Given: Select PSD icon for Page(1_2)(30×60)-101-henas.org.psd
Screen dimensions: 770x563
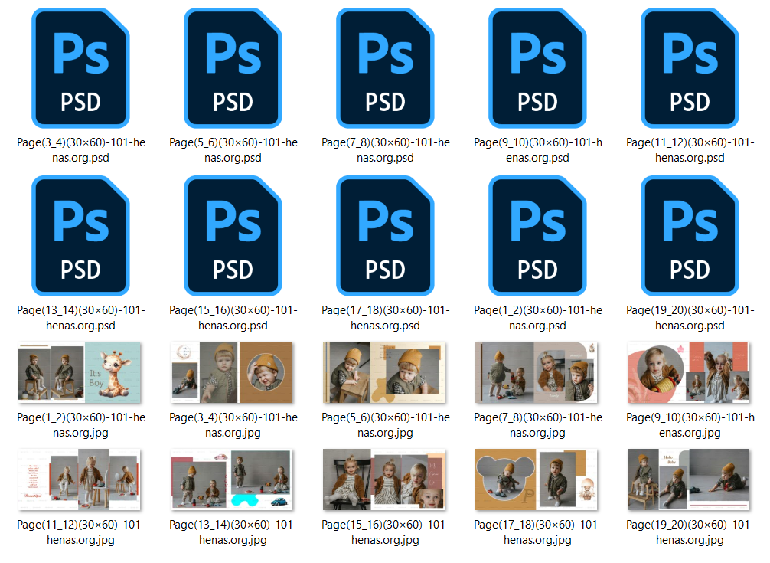Looking at the screenshot, I should 537,236.
